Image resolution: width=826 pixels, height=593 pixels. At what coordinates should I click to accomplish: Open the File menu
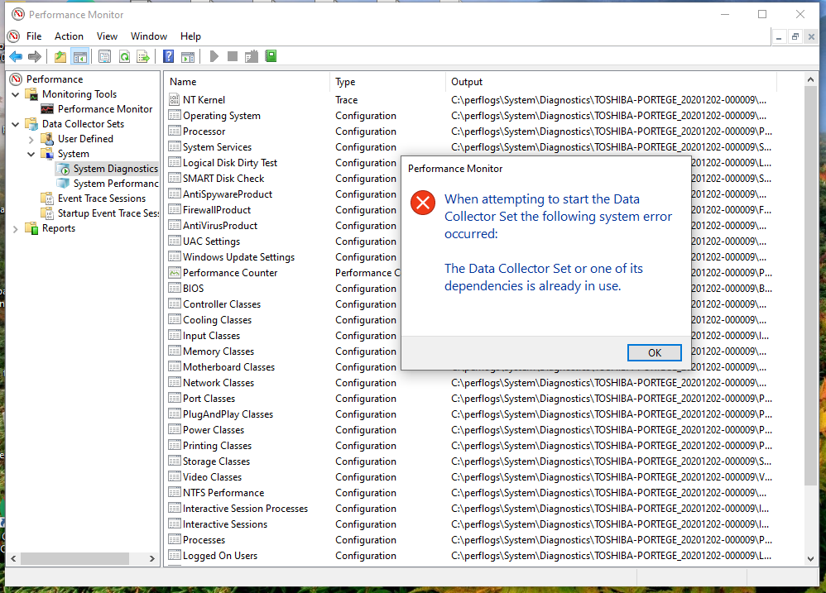34,36
